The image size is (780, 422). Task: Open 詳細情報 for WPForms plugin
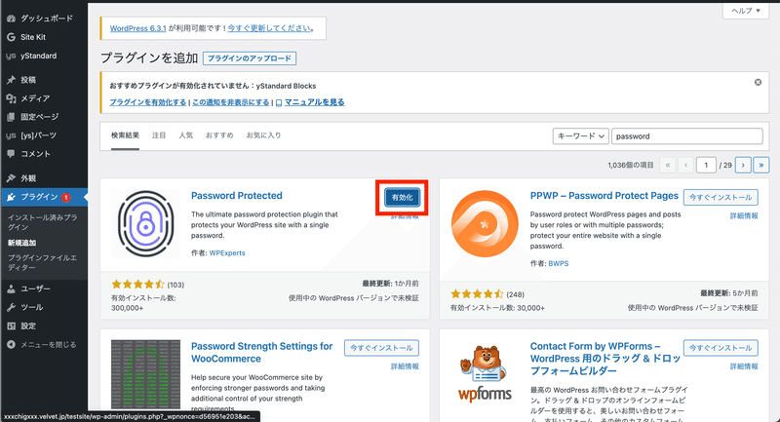[x=744, y=366]
